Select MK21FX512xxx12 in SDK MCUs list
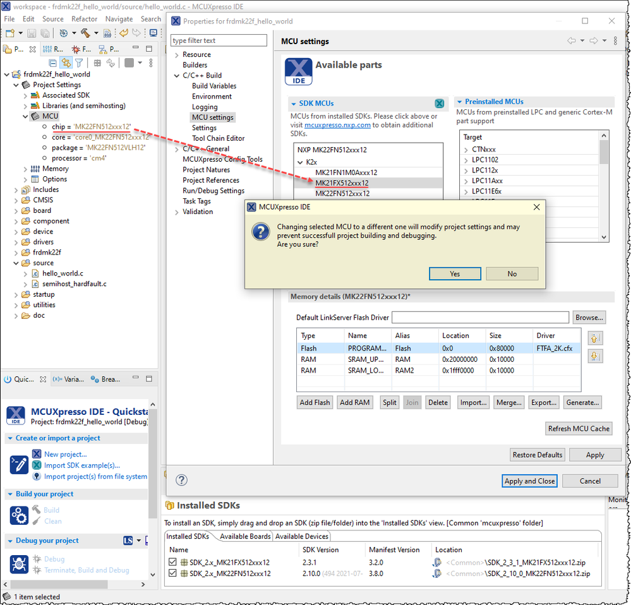 342,183
